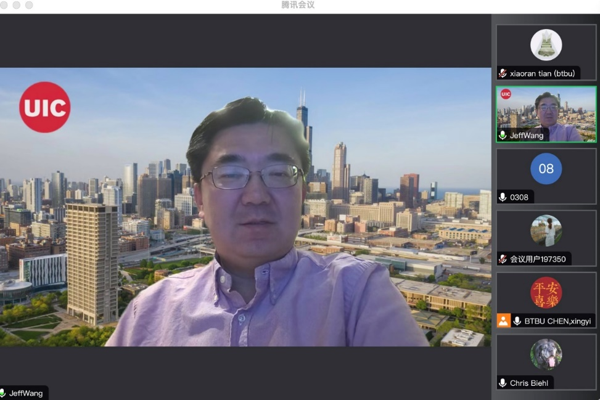
Task: Click the red UIC logo in the main video
Action: click(44, 107)
